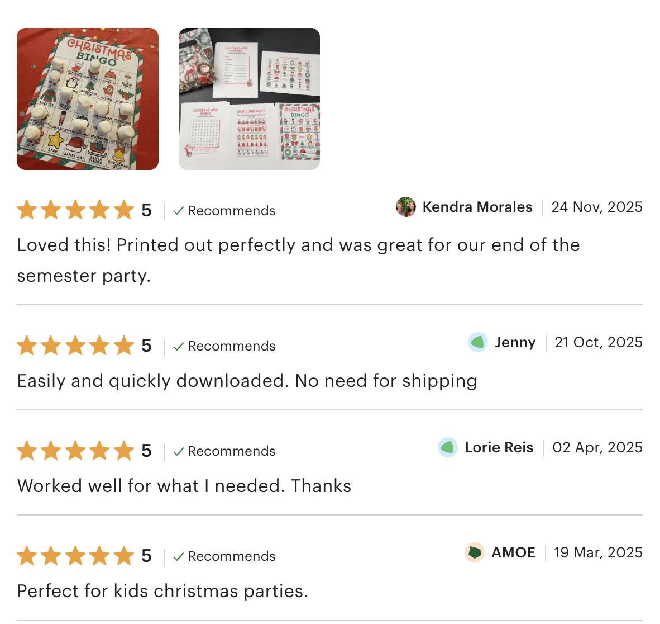Viewport: 660px width, 624px height.
Task: Click Jenny's green profile avatar
Action: [478, 342]
